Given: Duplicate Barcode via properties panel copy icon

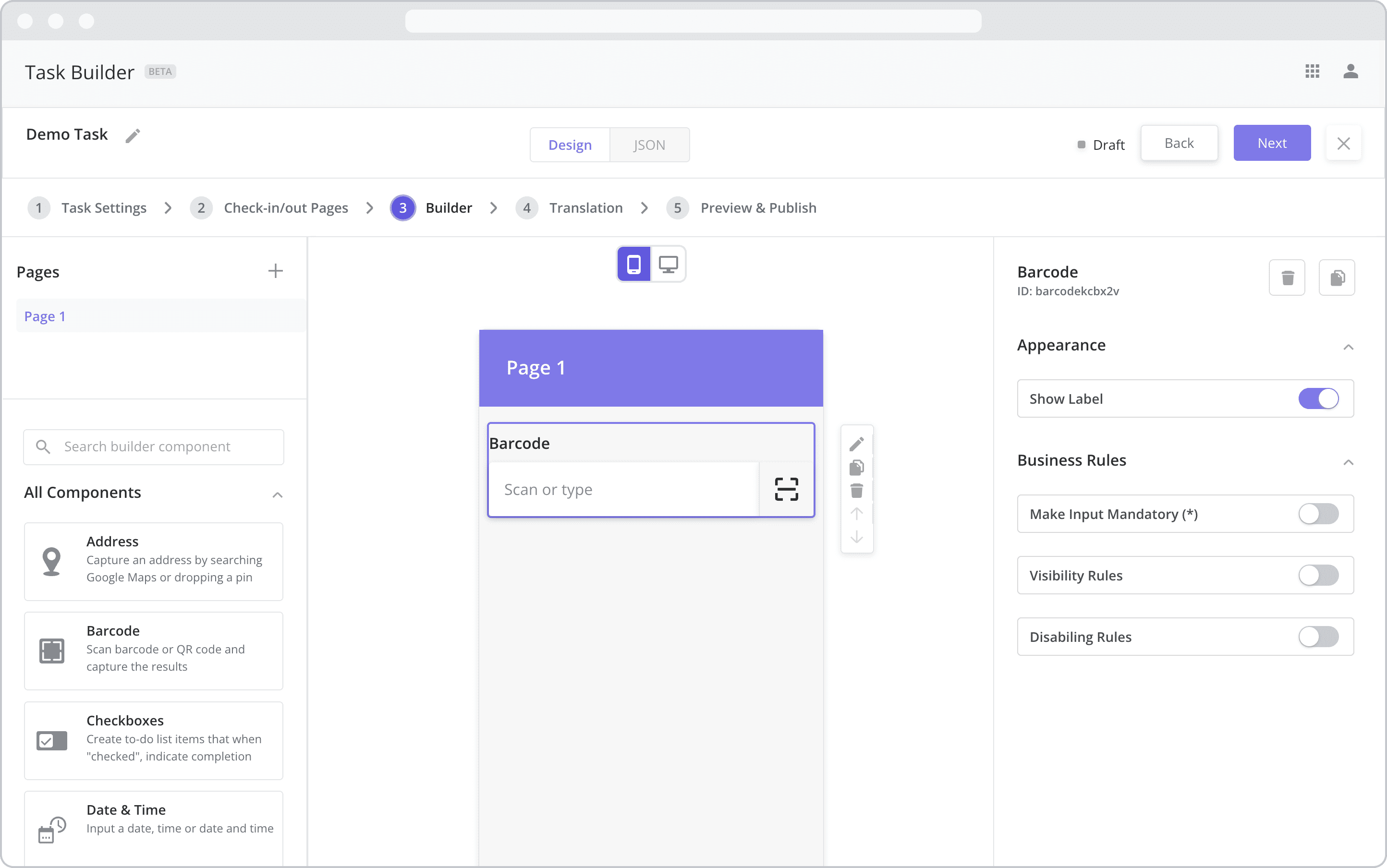Looking at the screenshot, I should click(x=1337, y=278).
